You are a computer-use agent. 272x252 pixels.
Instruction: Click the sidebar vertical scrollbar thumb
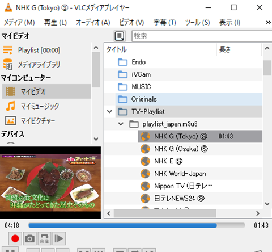96,70
